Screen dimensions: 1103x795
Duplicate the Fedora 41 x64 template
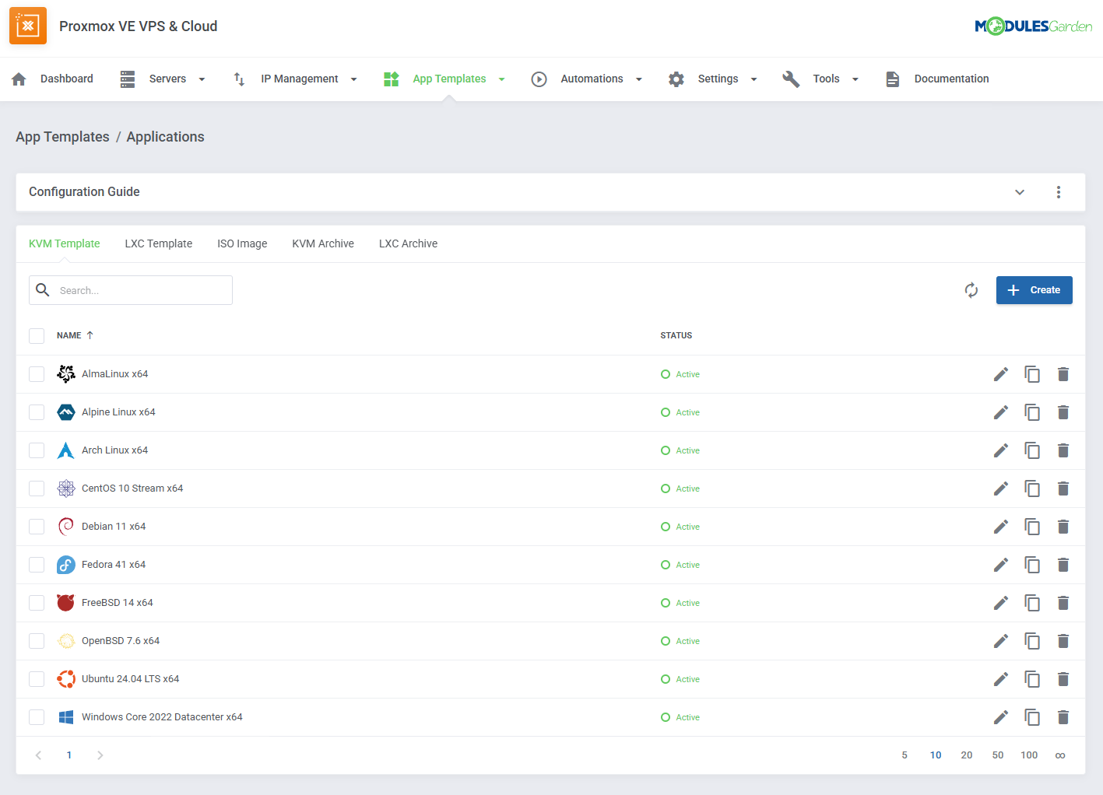pos(1032,565)
